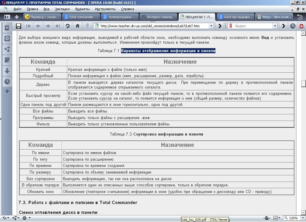The height and width of the screenshot is (222, 306).
Task: Open the Справка menu
Action: pyautogui.click(x=127, y=9)
